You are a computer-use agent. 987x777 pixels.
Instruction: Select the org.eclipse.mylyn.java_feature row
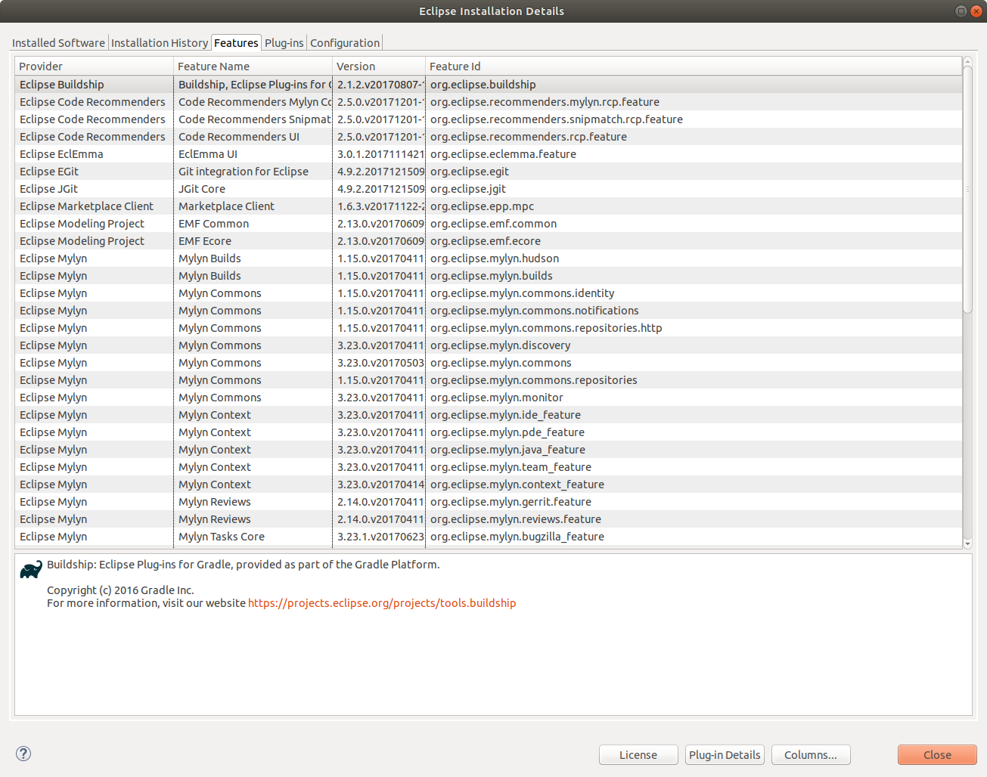[489, 450]
